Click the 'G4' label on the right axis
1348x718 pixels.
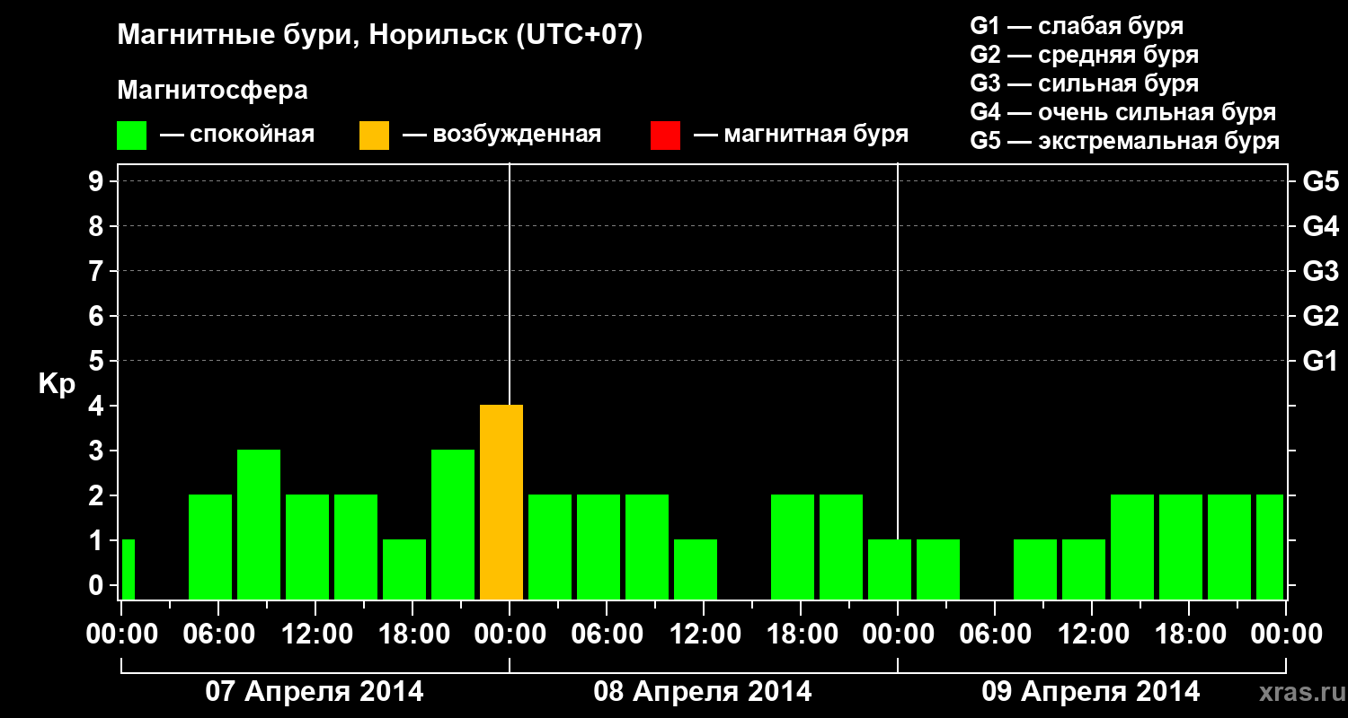pos(1320,226)
